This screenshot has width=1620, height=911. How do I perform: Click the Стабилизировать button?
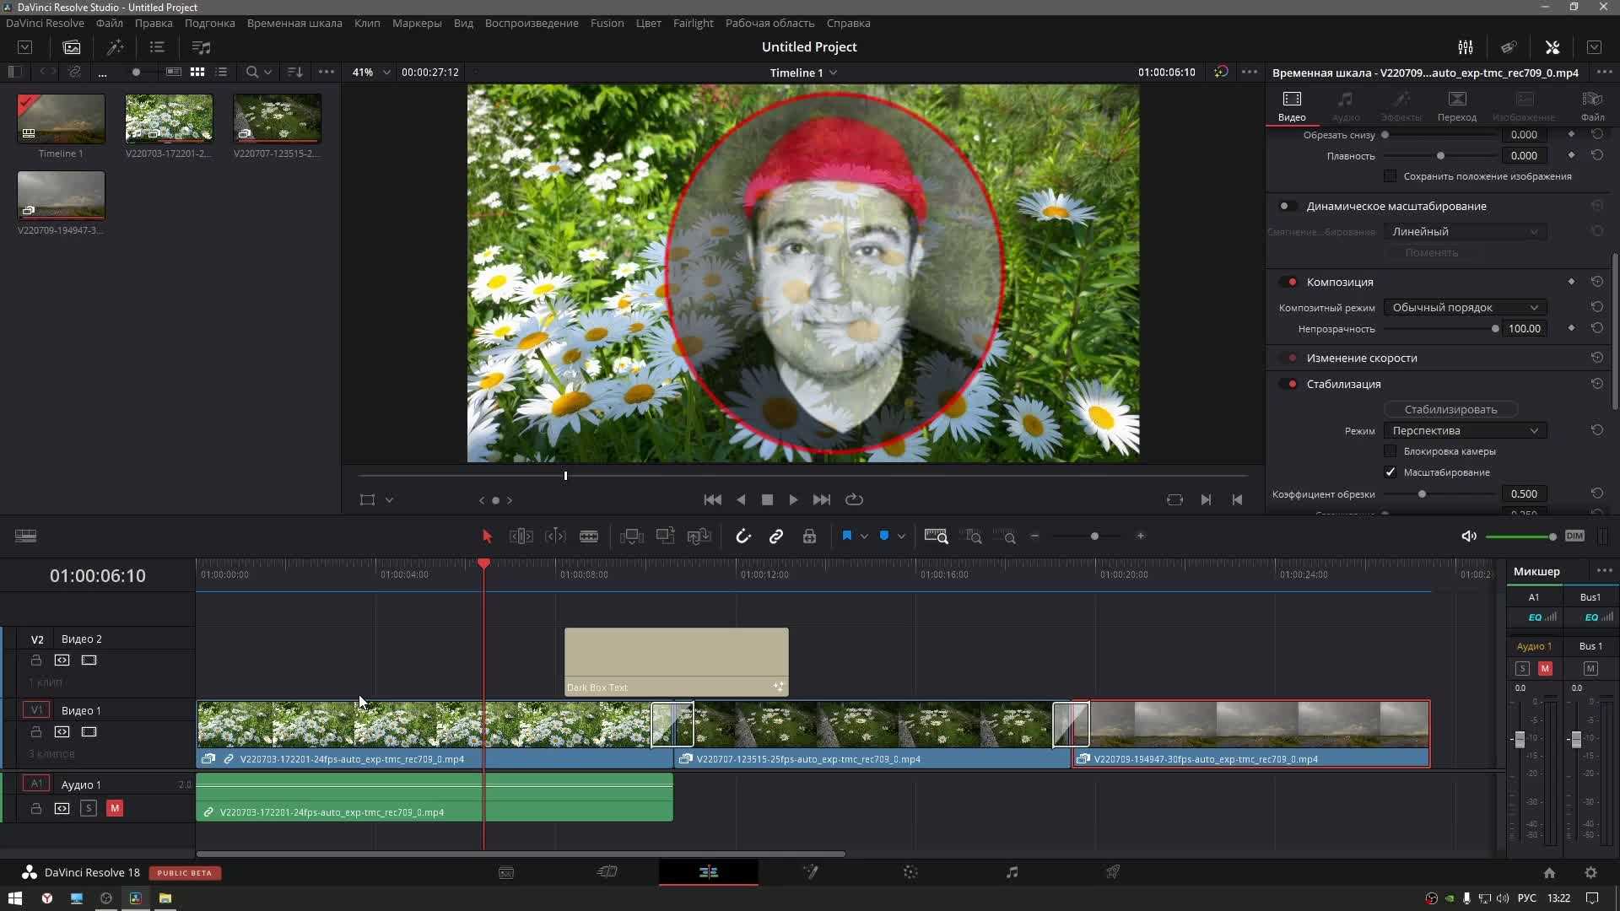[1450, 408]
